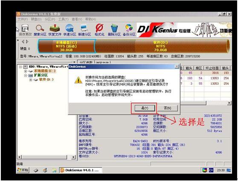Click the volume GUID value 9F5F6E84
The image size is (238, 183).
tap(143, 156)
